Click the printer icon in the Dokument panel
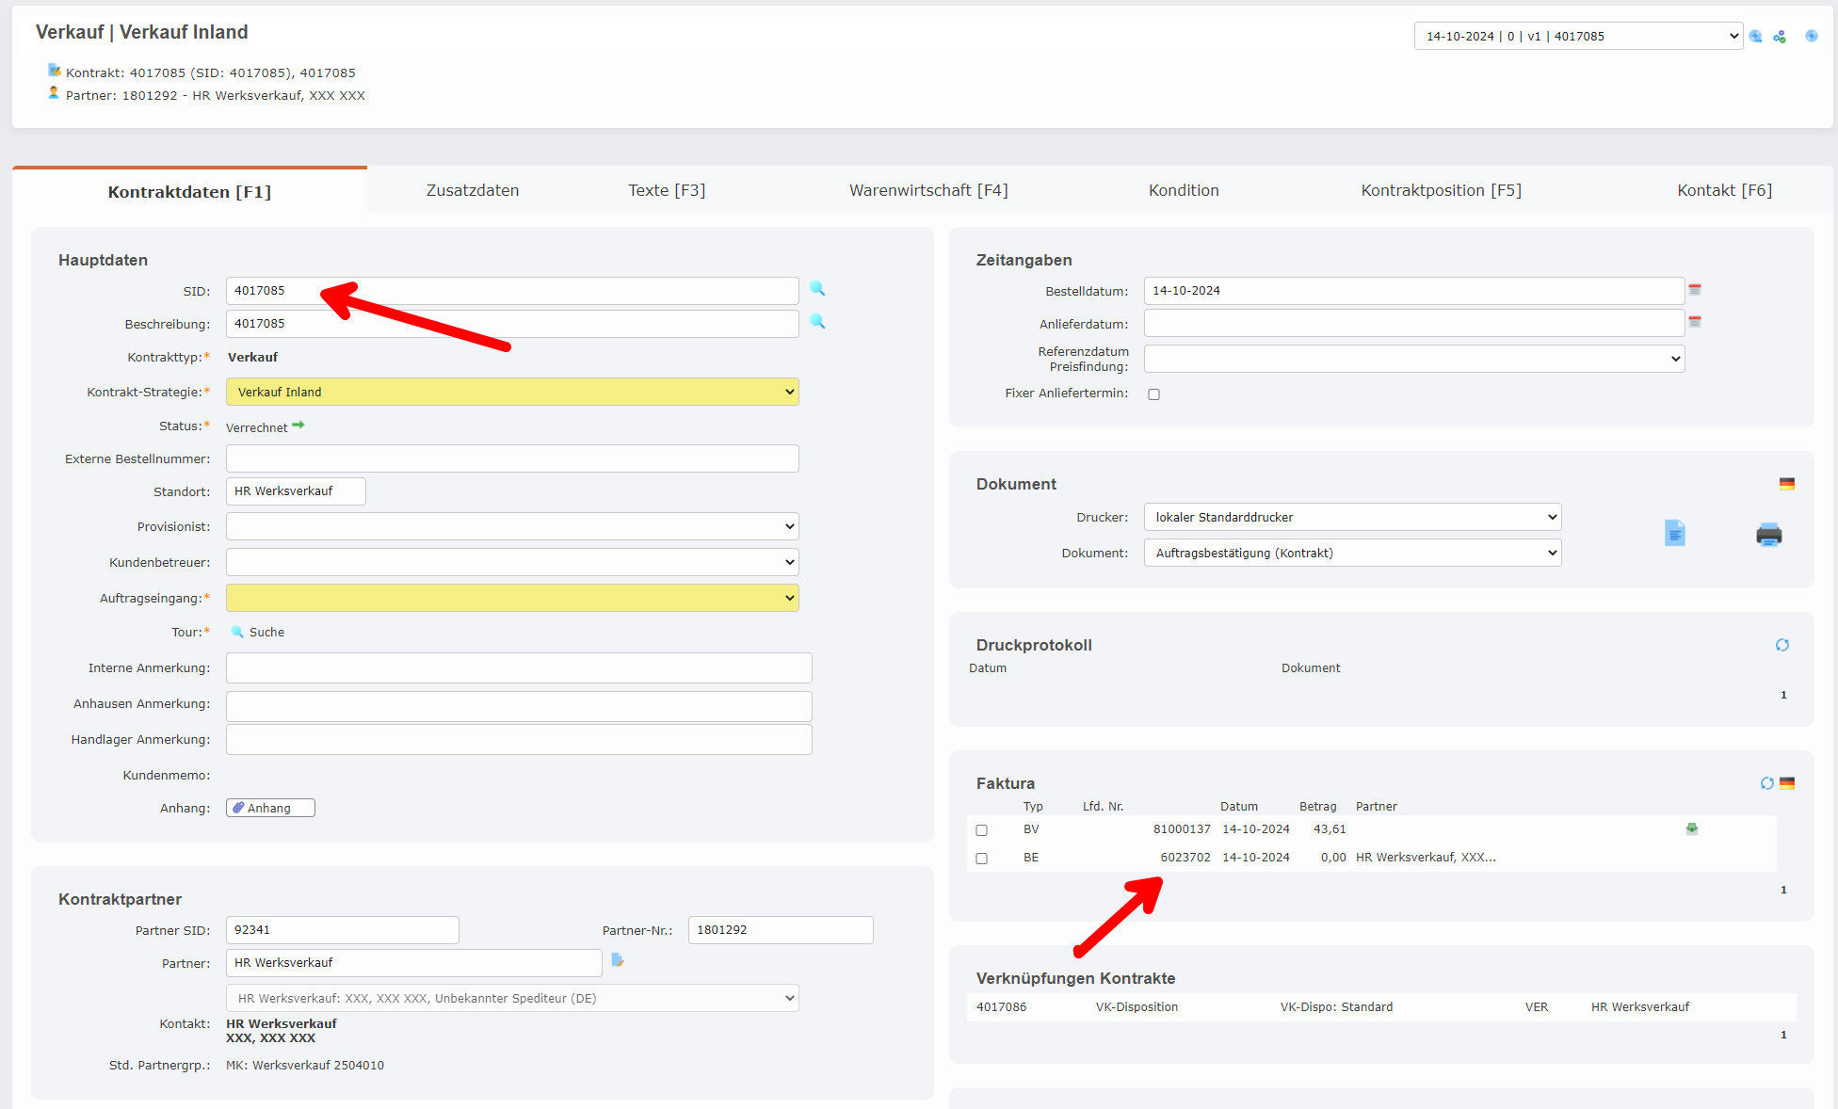 (x=1768, y=535)
